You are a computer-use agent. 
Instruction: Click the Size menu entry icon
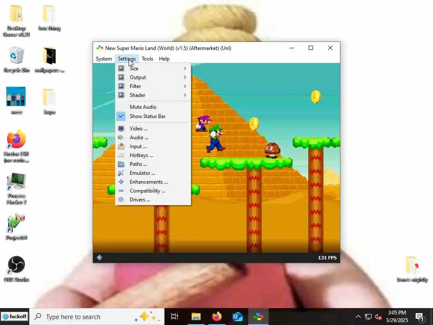tap(121, 68)
